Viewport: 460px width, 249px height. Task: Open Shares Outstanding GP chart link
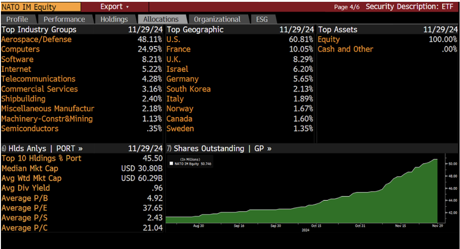click(219, 148)
